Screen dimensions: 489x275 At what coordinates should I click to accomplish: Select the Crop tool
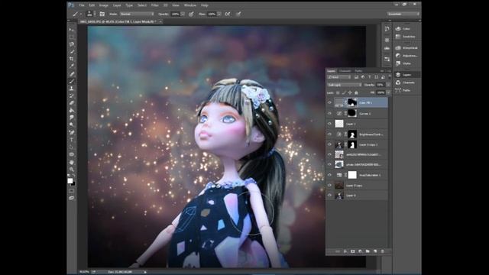click(72, 59)
